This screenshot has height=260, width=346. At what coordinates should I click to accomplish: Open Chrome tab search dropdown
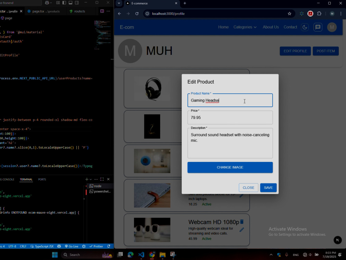tap(119, 3)
